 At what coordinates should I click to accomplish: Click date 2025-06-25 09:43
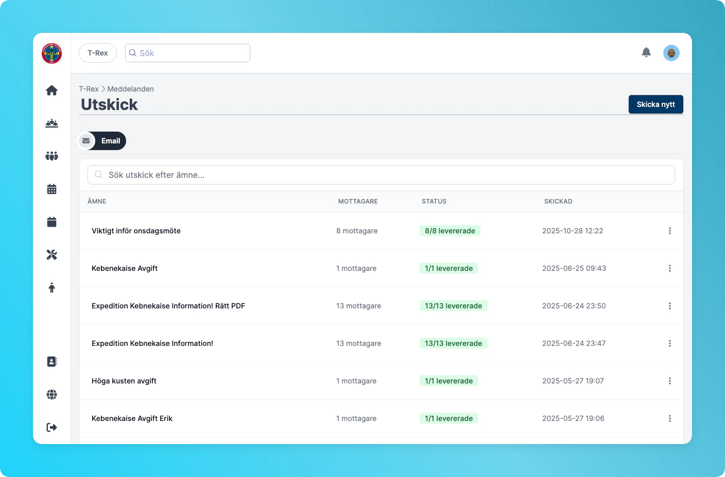click(x=574, y=268)
